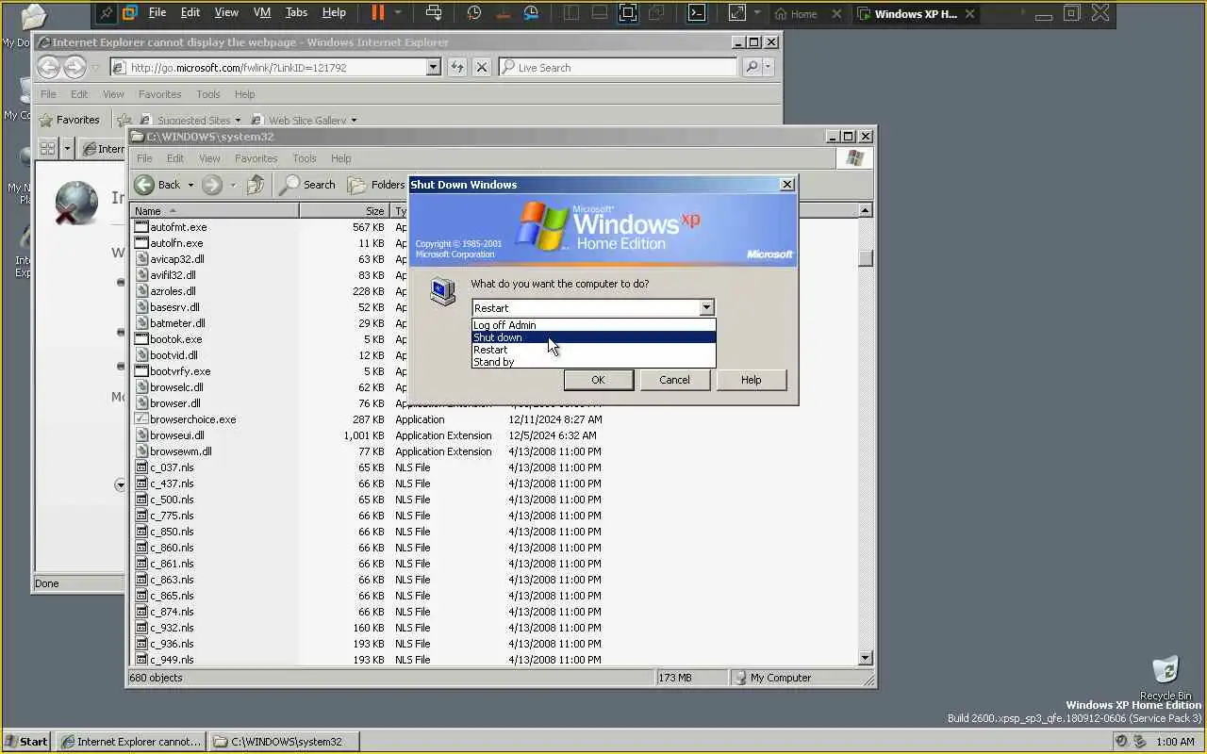Collapse the shutdown action combo box arrow
Viewport: 1207px width, 754px height.
(706, 308)
